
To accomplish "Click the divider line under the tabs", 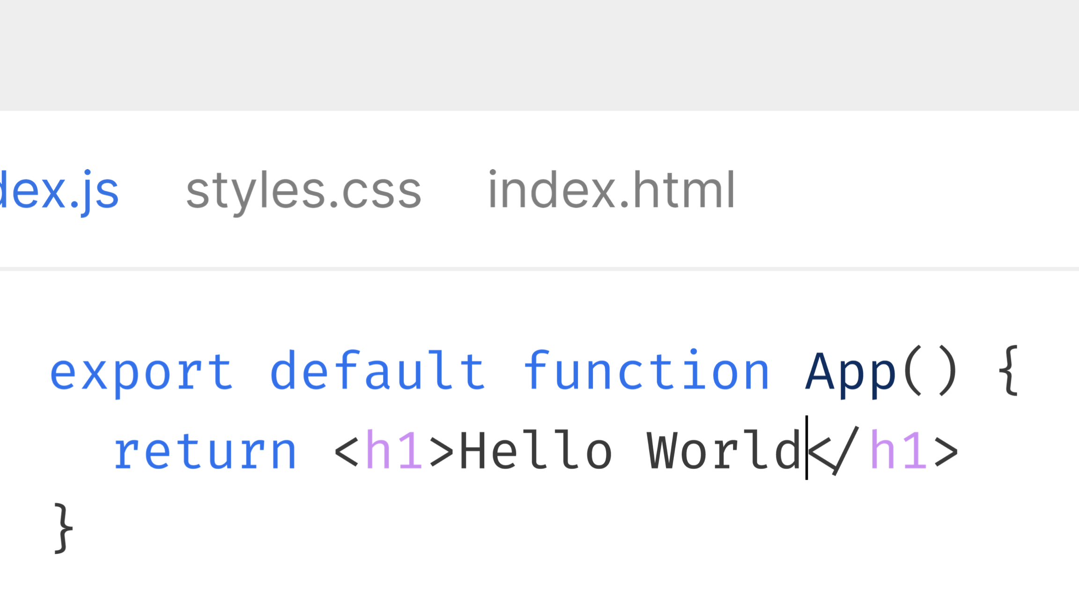I will click(539, 268).
